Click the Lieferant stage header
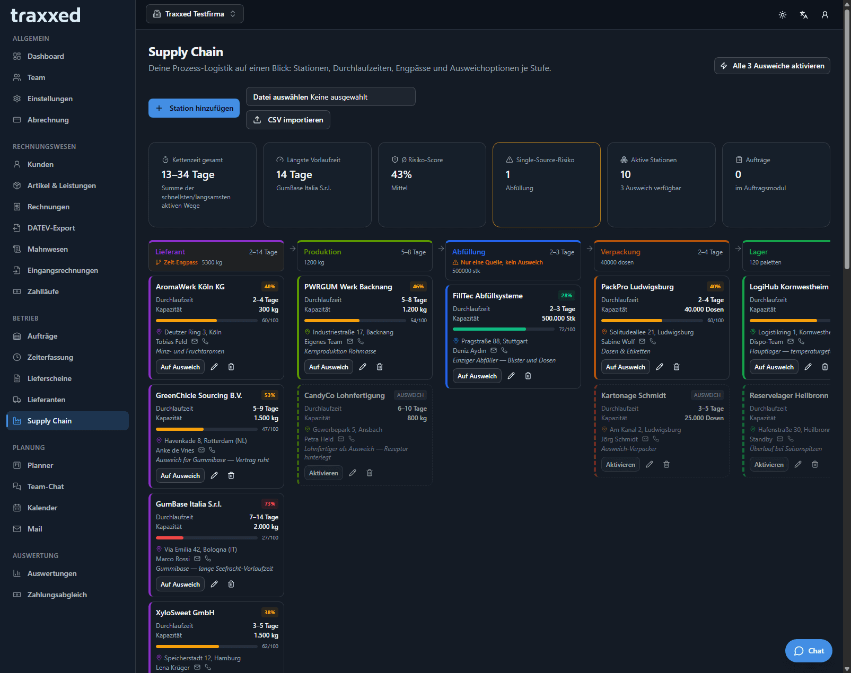This screenshot has height=673, width=851. (216, 256)
